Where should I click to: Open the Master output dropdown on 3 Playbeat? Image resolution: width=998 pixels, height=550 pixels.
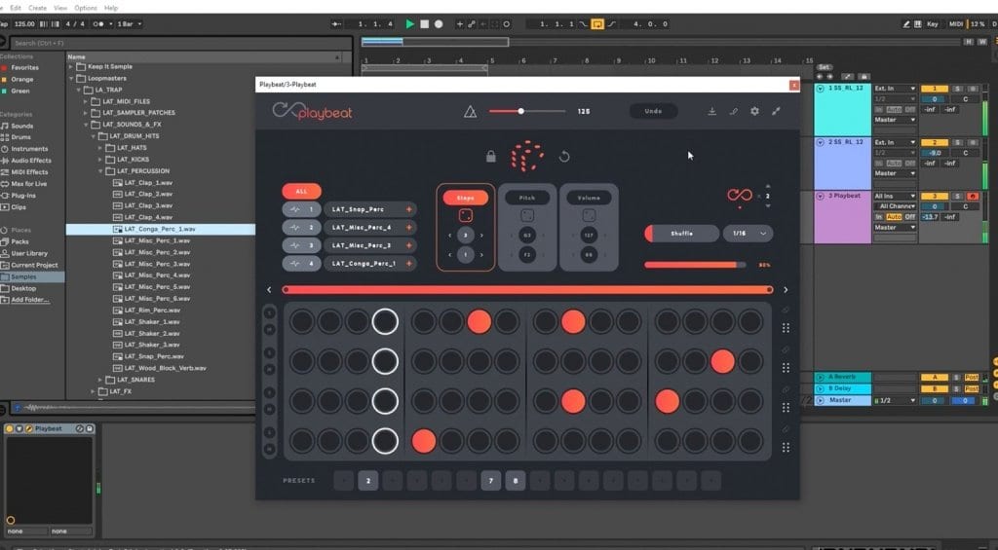tap(895, 228)
